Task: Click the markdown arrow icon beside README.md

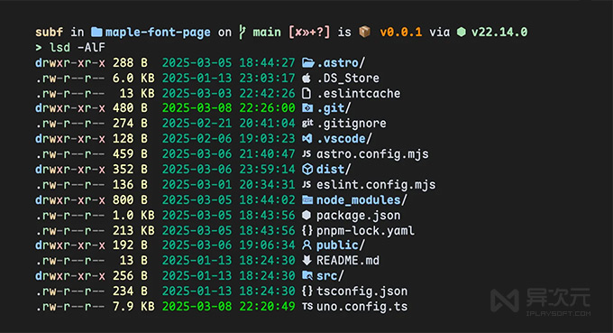Action: click(x=306, y=261)
